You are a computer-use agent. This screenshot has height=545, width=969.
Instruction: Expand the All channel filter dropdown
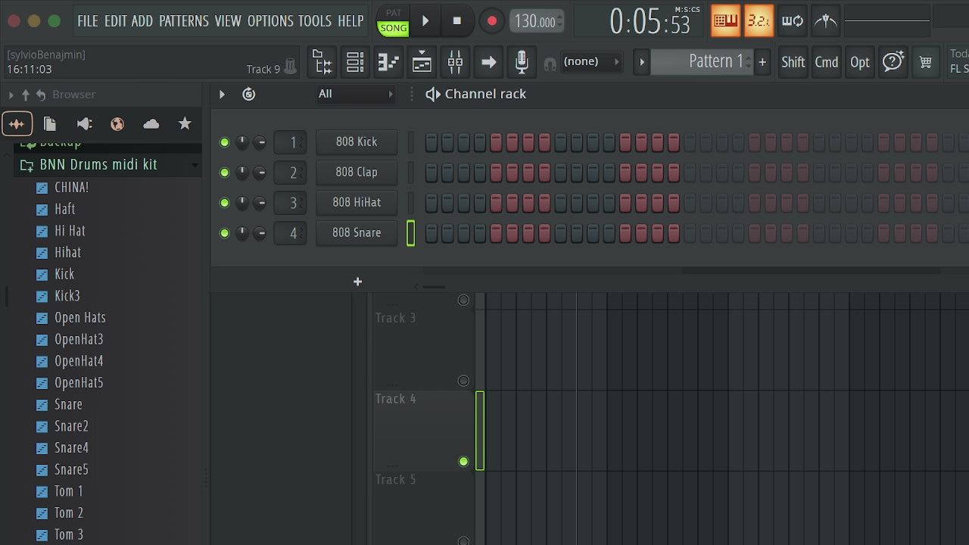356,94
